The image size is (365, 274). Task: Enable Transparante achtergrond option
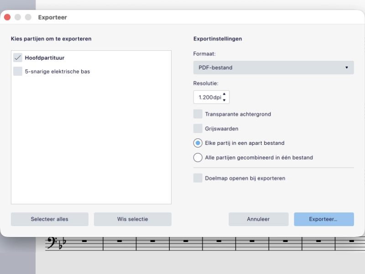click(x=198, y=114)
